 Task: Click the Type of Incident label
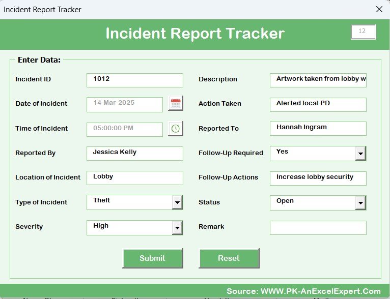point(41,202)
